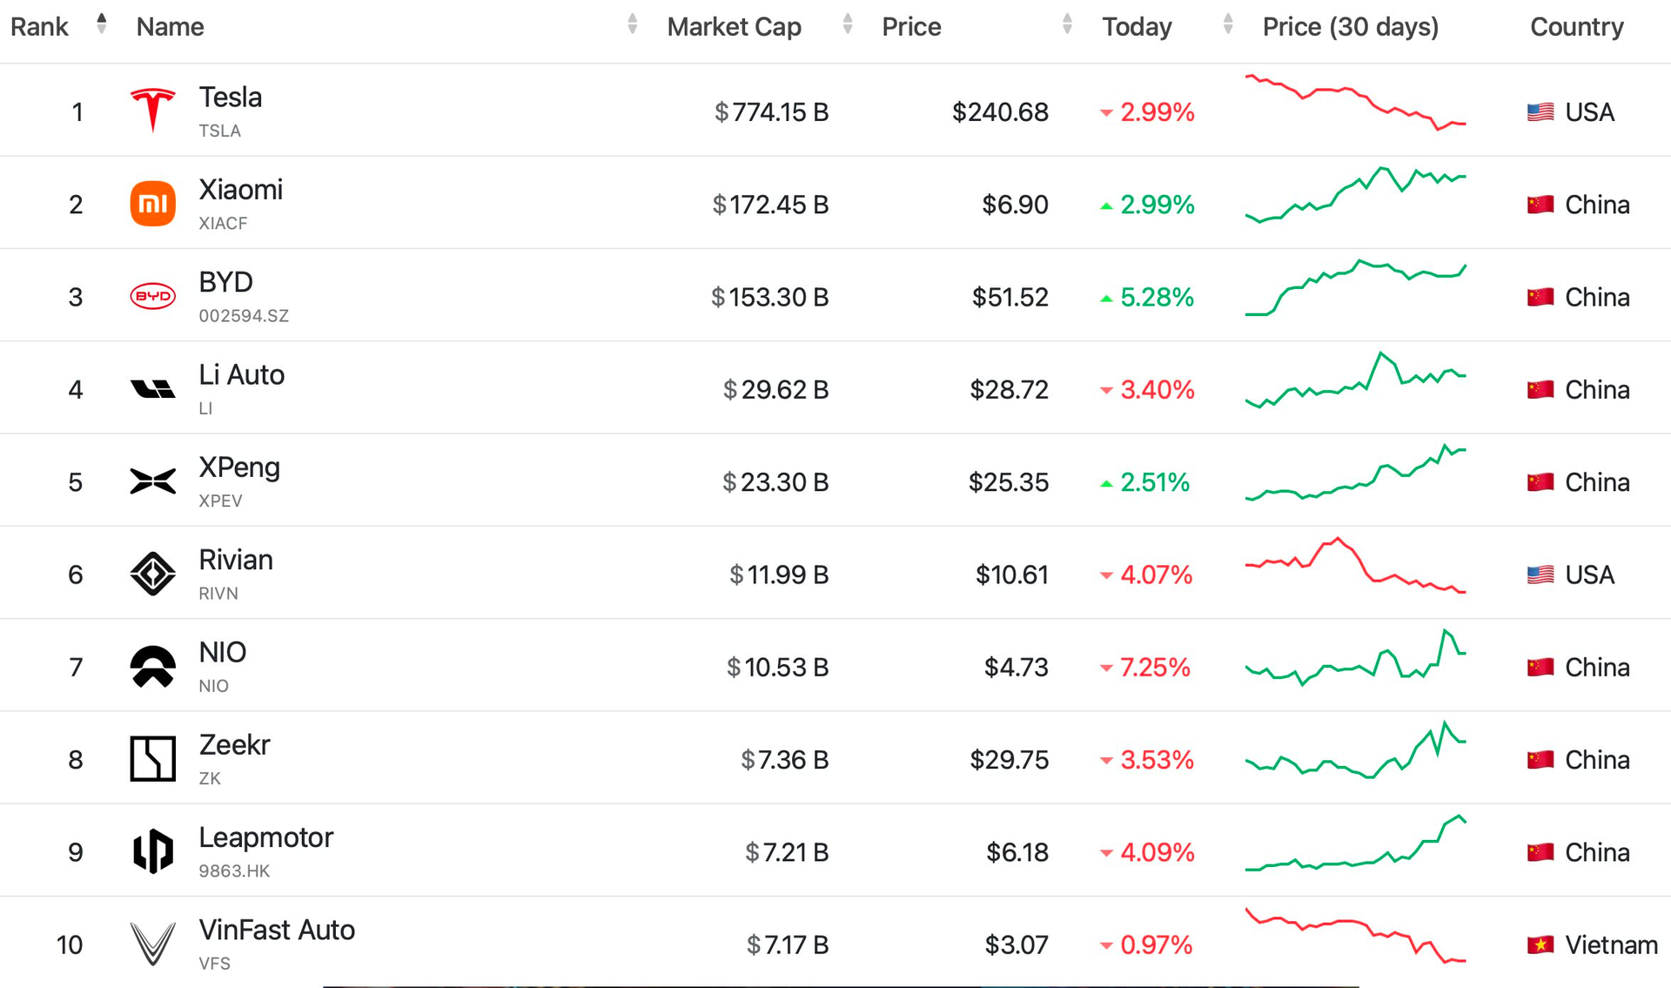The image size is (1671, 988).
Task: Click the Tesla logo icon
Action: point(152,111)
